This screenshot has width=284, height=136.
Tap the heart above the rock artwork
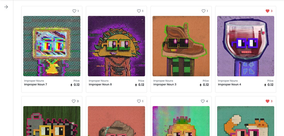139,101
